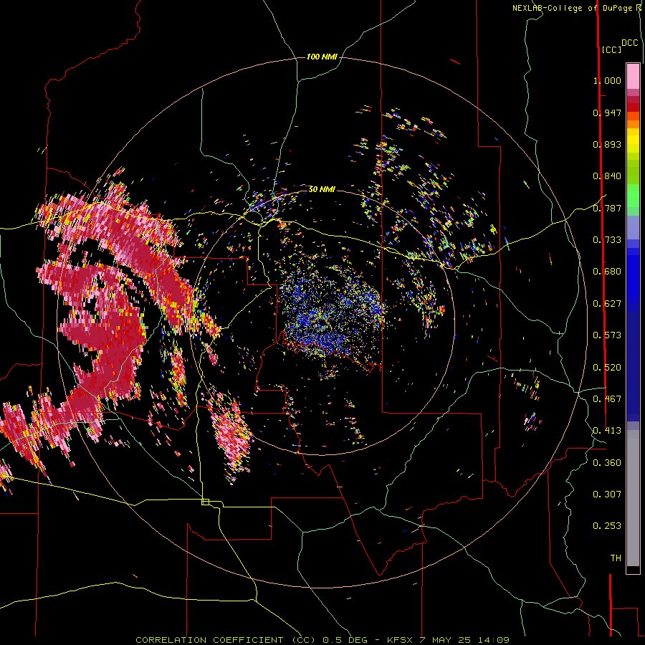The image size is (645, 645).
Task: Select the 0.573 scale value
Action: [607, 335]
